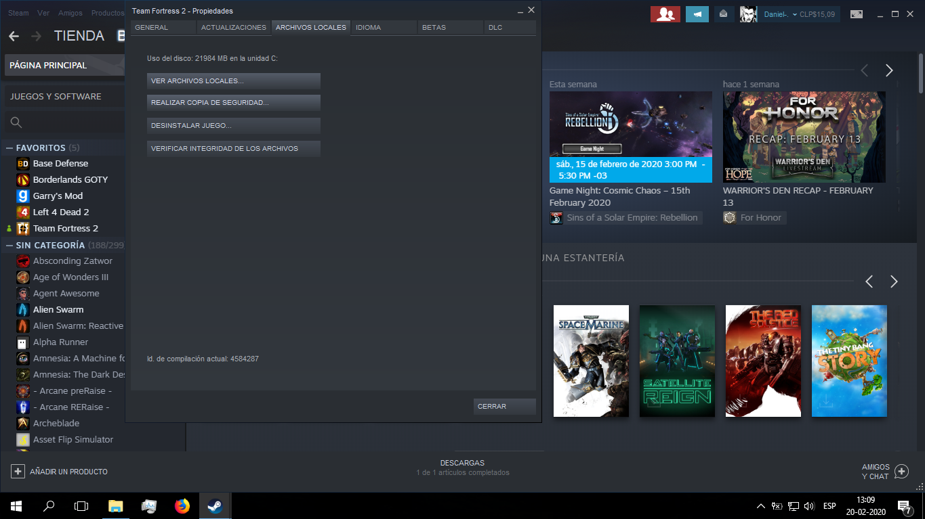Open Firefox from the taskbar
The image size is (925, 519).
(182, 505)
